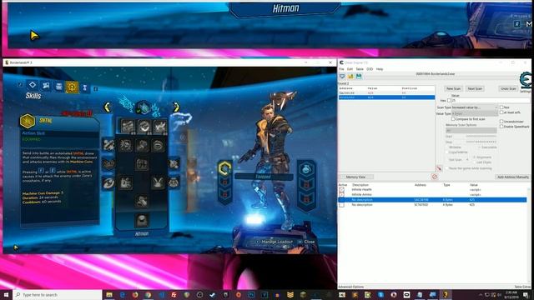Select the SNTNL action skill hexagon icon
The image size is (534, 300).
click(x=28, y=121)
